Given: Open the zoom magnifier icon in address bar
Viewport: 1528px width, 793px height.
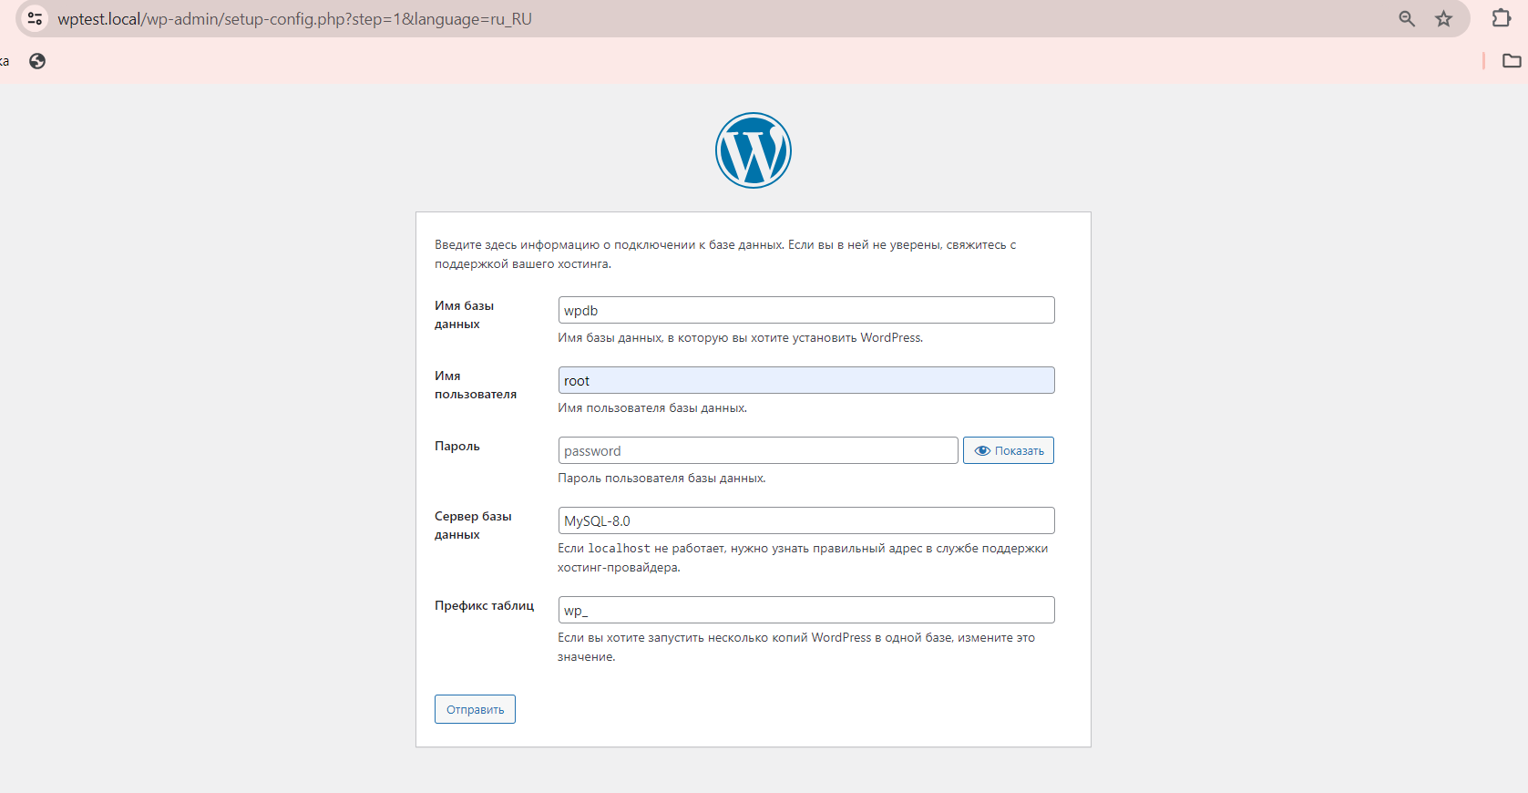Looking at the screenshot, I should (x=1407, y=18).
